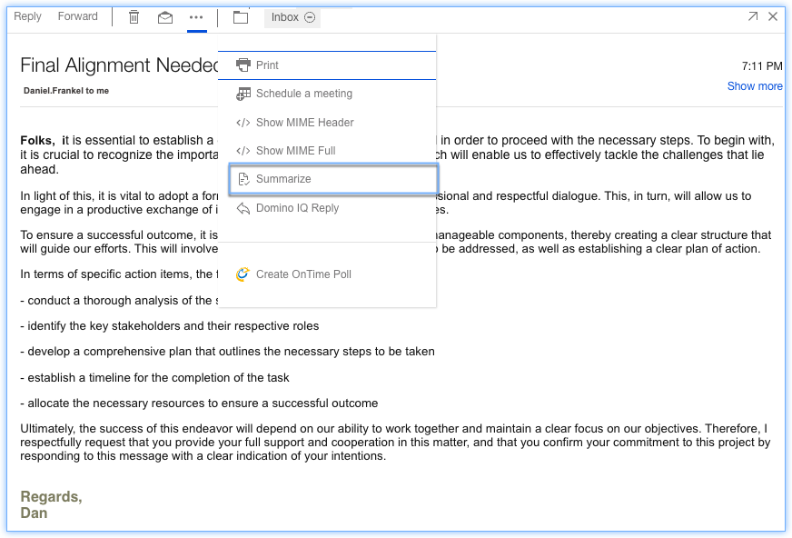The height and width of the screenshot is (538, 792).
Task: Click the Domino IQ Reply arrow icon
Action: click(x=243, y=208)
